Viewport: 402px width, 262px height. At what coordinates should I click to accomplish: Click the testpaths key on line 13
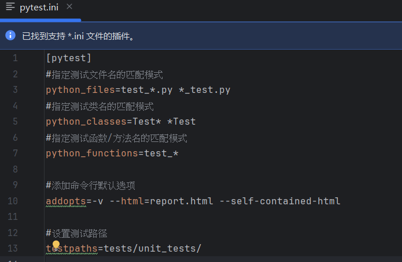click(x=72, y=249)
